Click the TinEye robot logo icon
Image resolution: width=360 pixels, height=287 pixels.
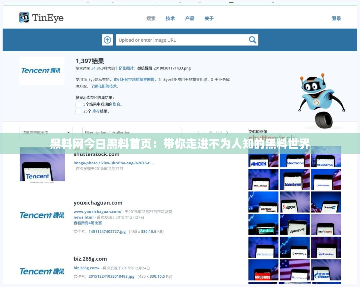24,17
